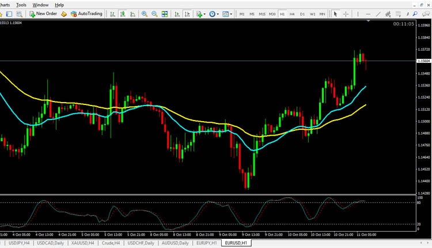Select the equidistant channel tool
This screenshot has height=248, width=432.
coord(388,14)
